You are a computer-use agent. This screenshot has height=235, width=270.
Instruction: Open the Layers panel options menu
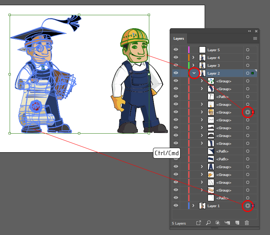pos(255,38)
